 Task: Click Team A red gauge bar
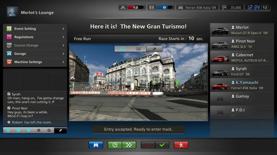pos(135,8)
